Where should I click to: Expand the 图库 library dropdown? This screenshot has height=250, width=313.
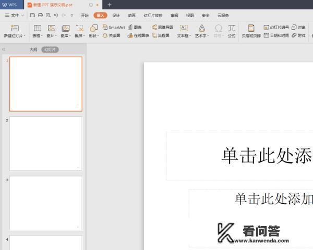point(70,36)
